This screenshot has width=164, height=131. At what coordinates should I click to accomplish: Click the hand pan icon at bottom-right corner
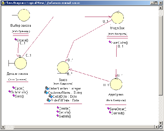coord(161,127)
